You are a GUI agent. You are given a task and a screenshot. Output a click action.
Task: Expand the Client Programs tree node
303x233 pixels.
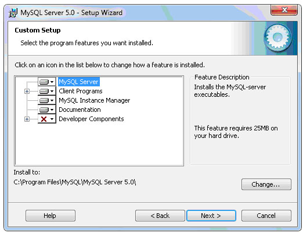pyautogui.click(x=27, y=91)
